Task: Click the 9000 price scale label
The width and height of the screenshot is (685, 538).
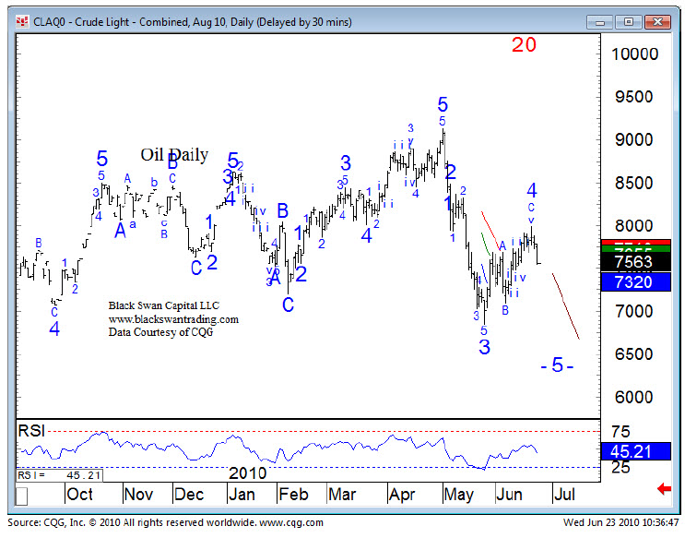Action: (634, 140)
